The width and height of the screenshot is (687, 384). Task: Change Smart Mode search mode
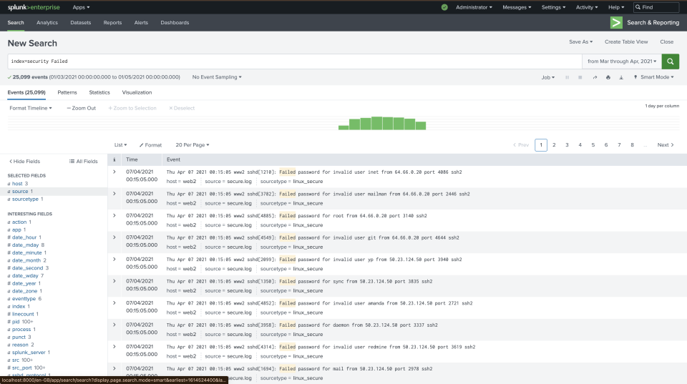tap(653, 77)
